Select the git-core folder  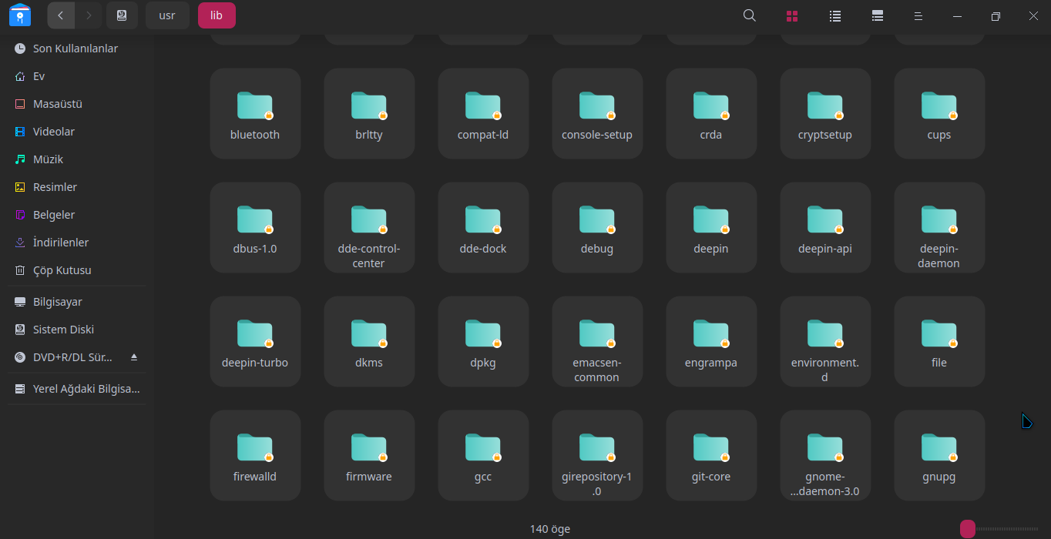tap(711, 456)
